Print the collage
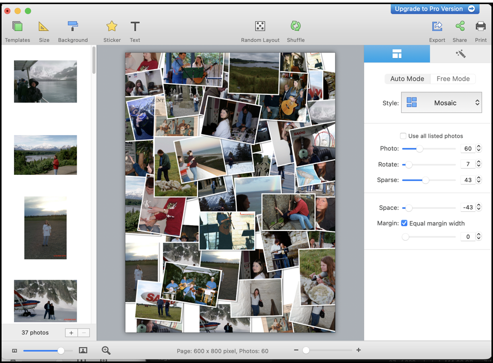The width and height of the screenshot is (493, 363). [481, 31]
